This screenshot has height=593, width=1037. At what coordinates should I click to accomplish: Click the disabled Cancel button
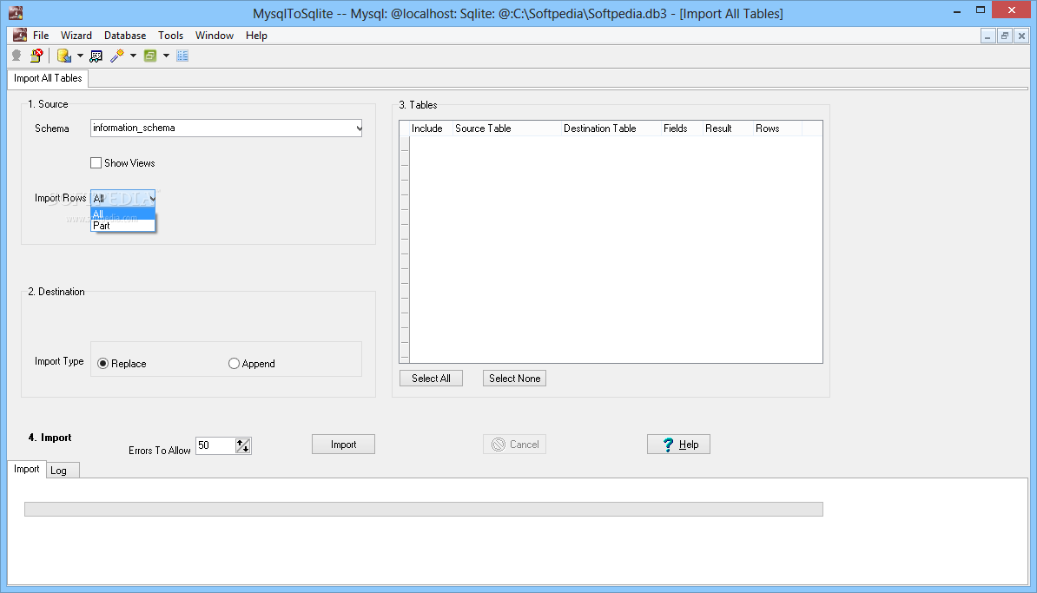pos(514,445)
